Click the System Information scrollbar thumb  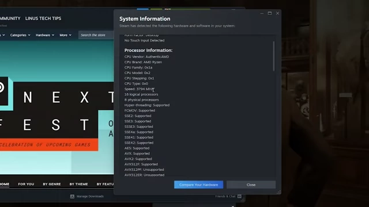(x=274, y=56)
